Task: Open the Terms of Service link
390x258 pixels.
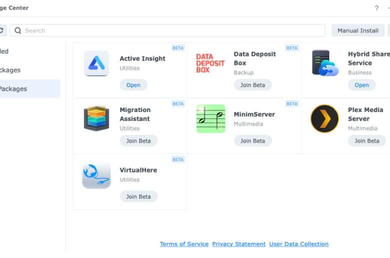Action: pos(184,244)
